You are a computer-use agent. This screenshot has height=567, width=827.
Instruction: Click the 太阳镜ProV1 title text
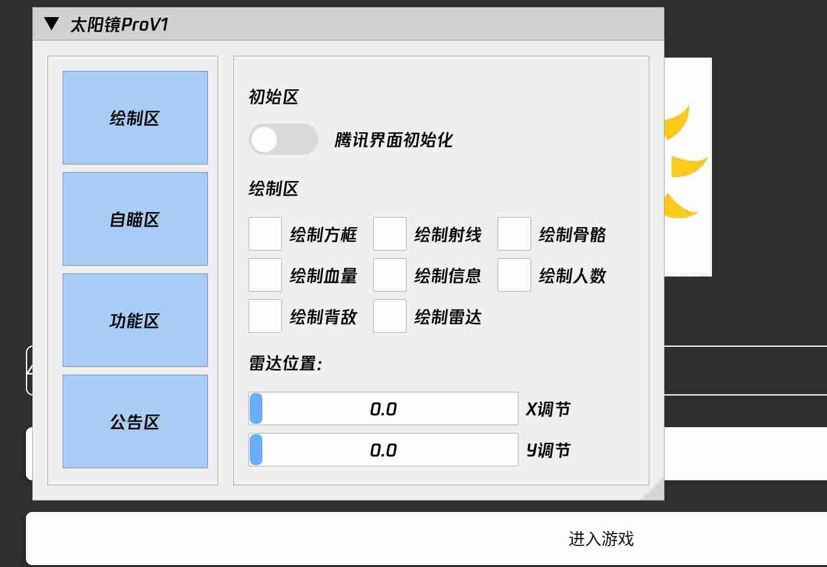(x=119, y=25)
